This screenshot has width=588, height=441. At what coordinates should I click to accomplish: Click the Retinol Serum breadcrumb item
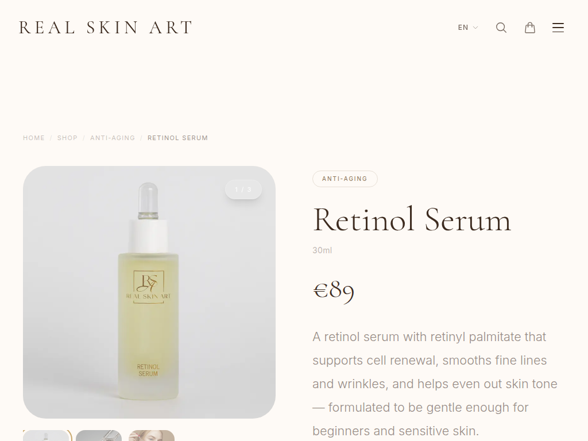click(178, 138)
